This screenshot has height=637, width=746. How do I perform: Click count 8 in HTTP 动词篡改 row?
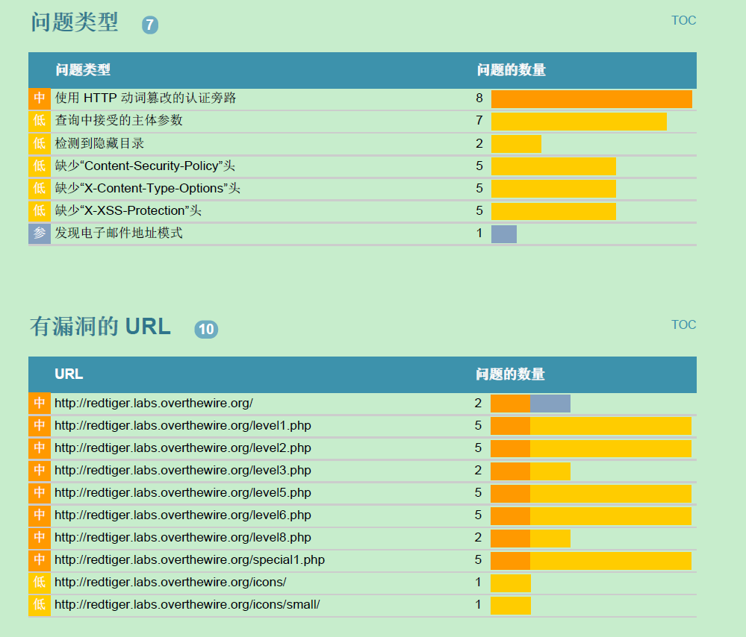479,98
